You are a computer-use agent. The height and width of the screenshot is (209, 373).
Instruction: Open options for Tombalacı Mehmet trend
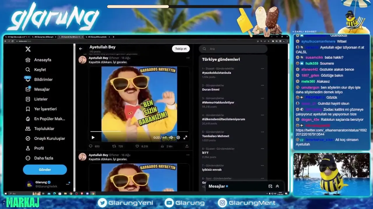[263, 132]
